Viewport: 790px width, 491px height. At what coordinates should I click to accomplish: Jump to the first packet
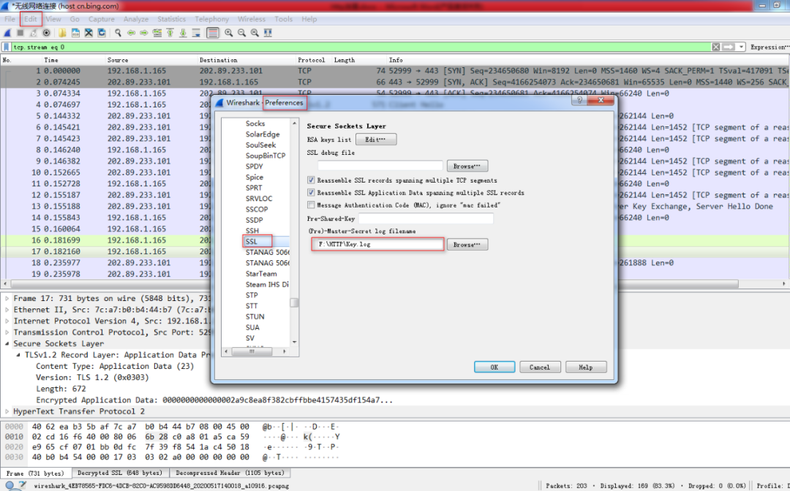point(170,33)
